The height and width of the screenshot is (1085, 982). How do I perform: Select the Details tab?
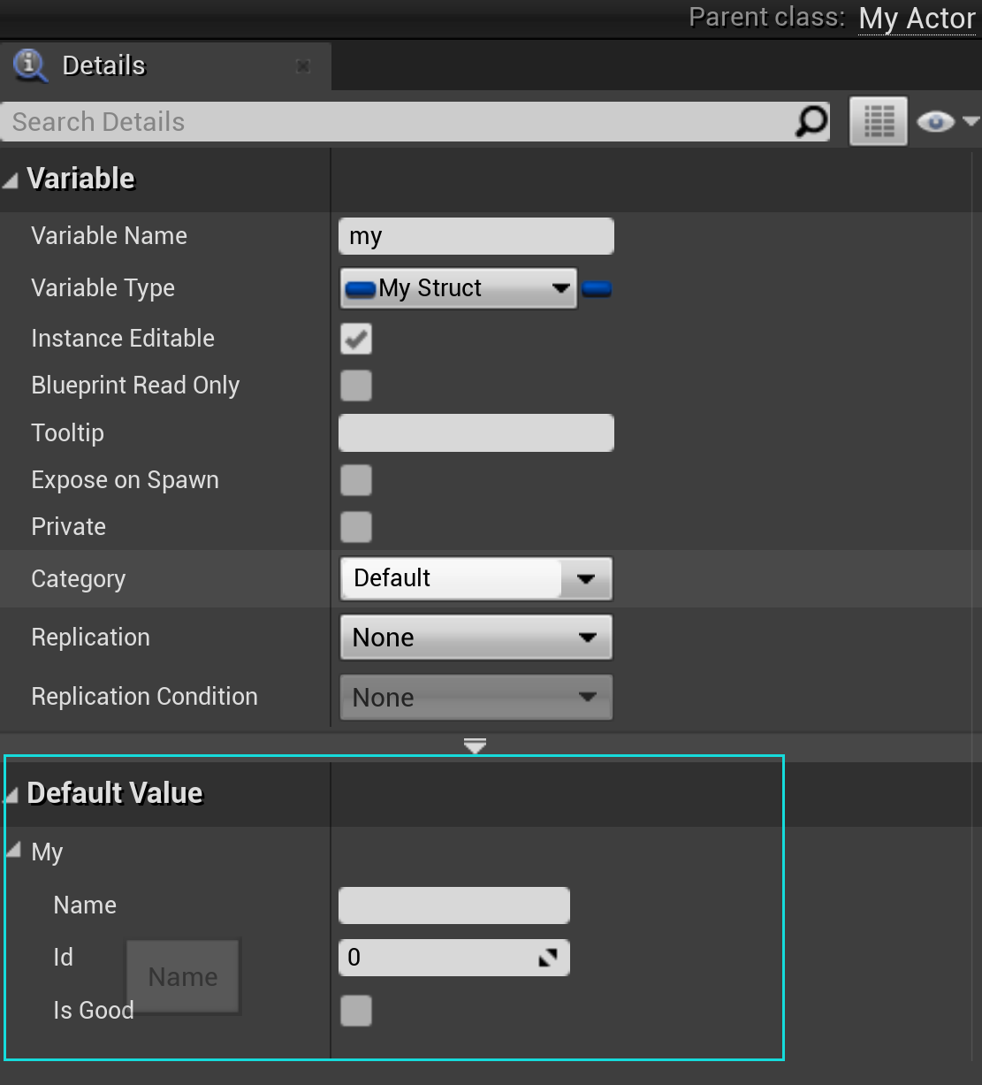103,65
